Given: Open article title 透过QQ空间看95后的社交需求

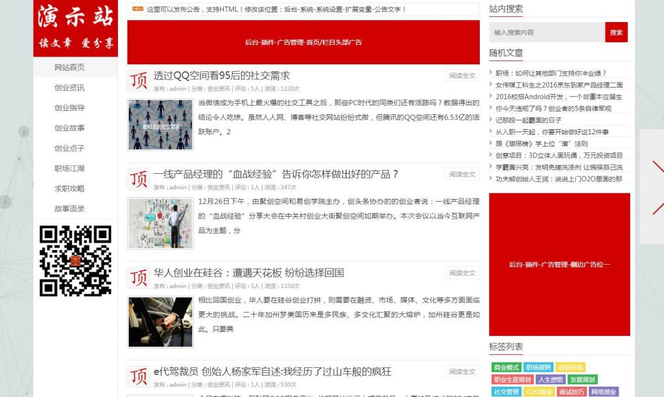Looking at the screenshot, I should click(x=222, y=76).
